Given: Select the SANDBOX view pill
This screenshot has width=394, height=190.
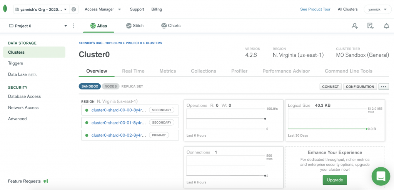Looking at the screenshot, I should click(x=90, y=86).
